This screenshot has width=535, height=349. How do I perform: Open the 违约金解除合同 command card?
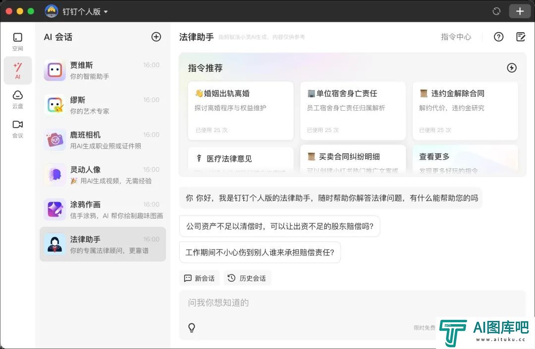(x=465, y=111)
